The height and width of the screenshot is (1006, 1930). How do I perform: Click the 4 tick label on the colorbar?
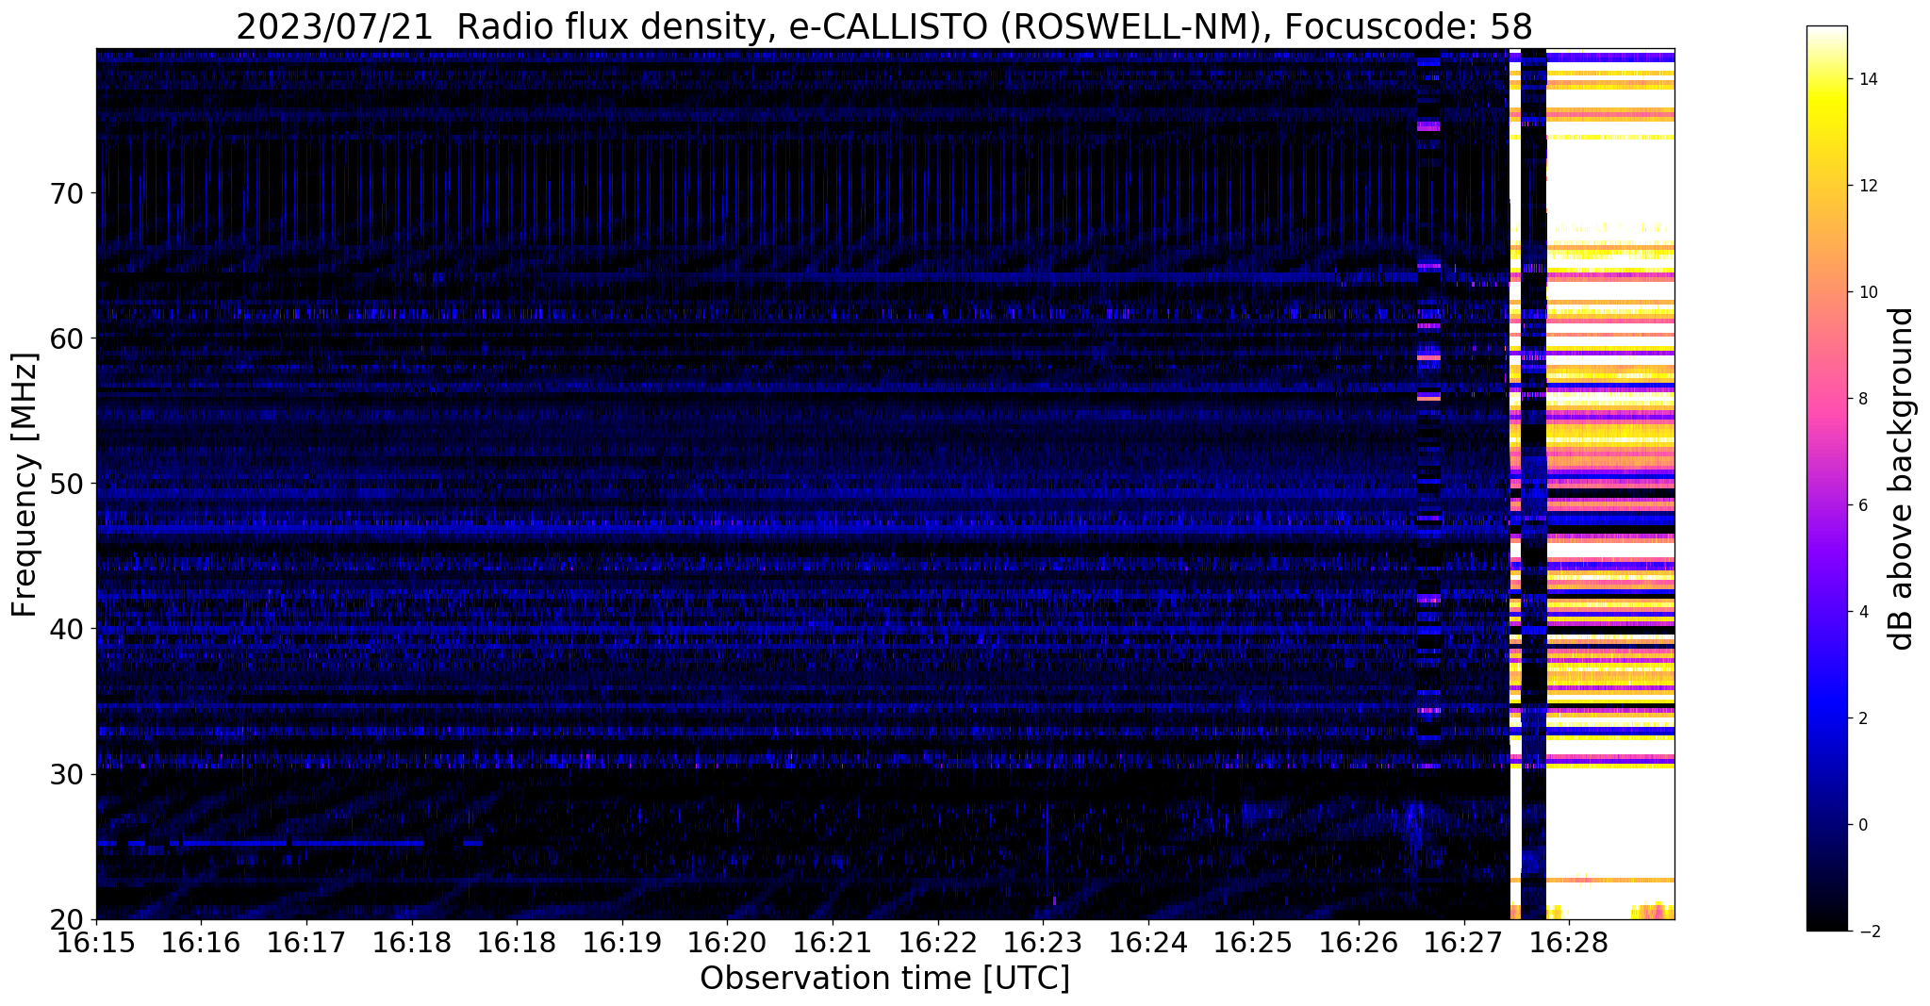(1862, 612)
